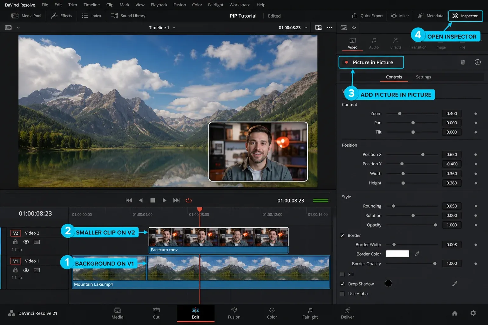Go to Media page

(x=117, y=313)
